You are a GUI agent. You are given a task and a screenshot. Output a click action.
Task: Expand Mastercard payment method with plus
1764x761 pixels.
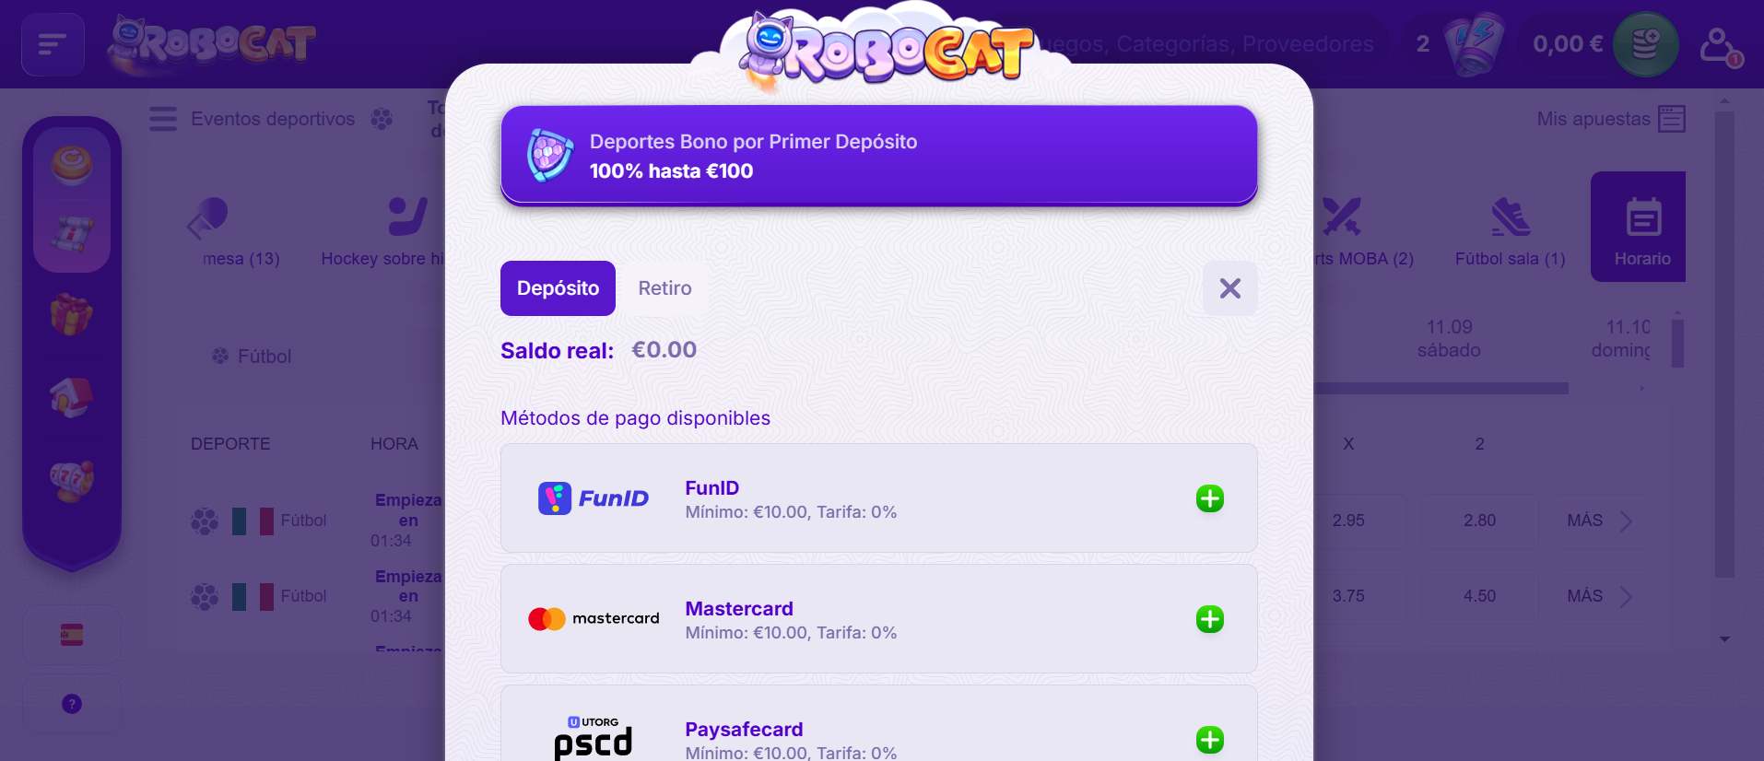pos(1209,619)
